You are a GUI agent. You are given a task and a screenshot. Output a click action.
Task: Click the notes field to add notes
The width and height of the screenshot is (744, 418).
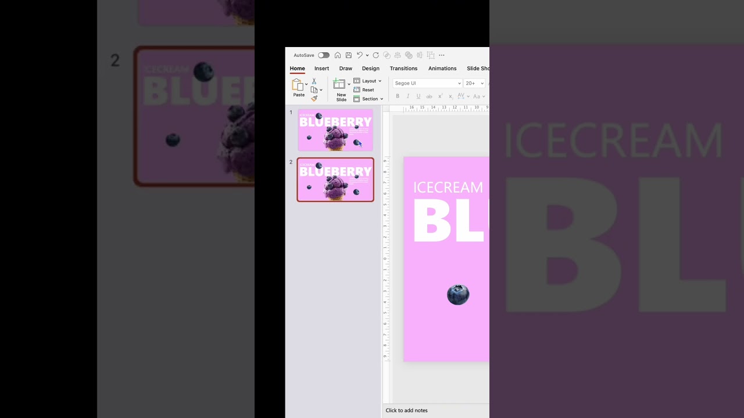[407, 410]
